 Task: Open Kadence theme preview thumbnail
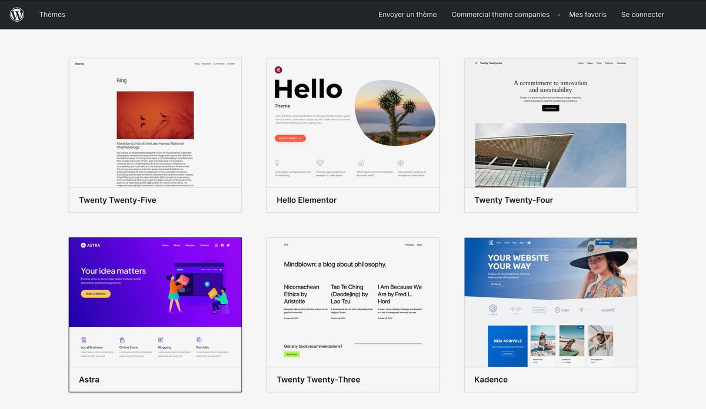point(551,303)
